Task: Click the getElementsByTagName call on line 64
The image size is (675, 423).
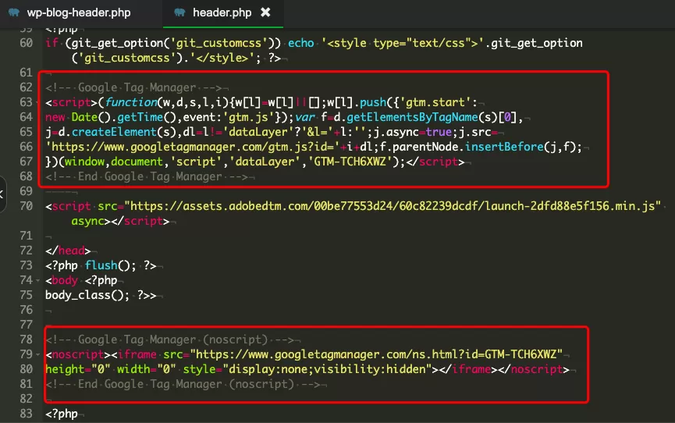Action: click(412, 118)
